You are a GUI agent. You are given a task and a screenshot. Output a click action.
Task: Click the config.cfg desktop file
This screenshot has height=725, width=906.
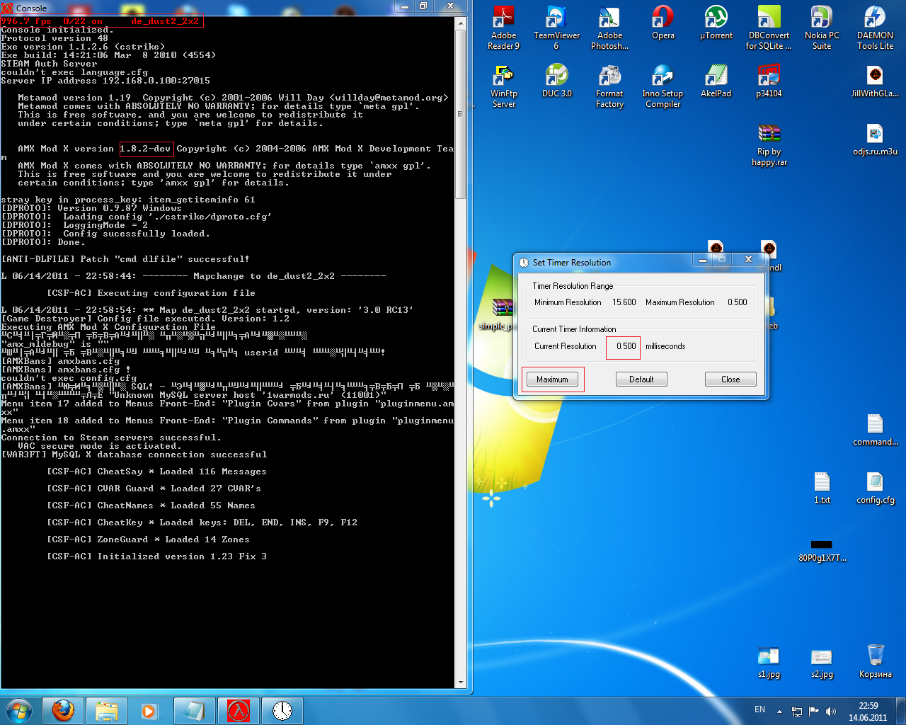click(875, 488)
